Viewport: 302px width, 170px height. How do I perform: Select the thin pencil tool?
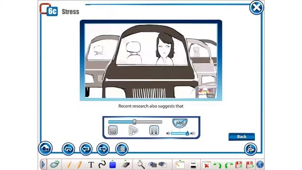(x=69, y=165)
